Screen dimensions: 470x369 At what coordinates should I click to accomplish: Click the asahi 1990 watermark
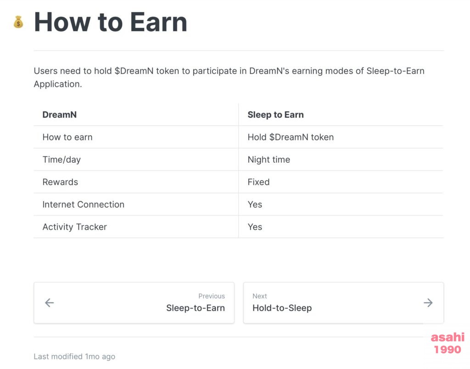click(448, 343)
